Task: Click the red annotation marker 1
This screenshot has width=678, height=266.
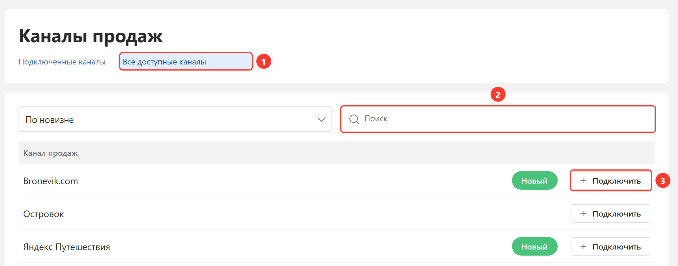Action: (x=264, y=62)
